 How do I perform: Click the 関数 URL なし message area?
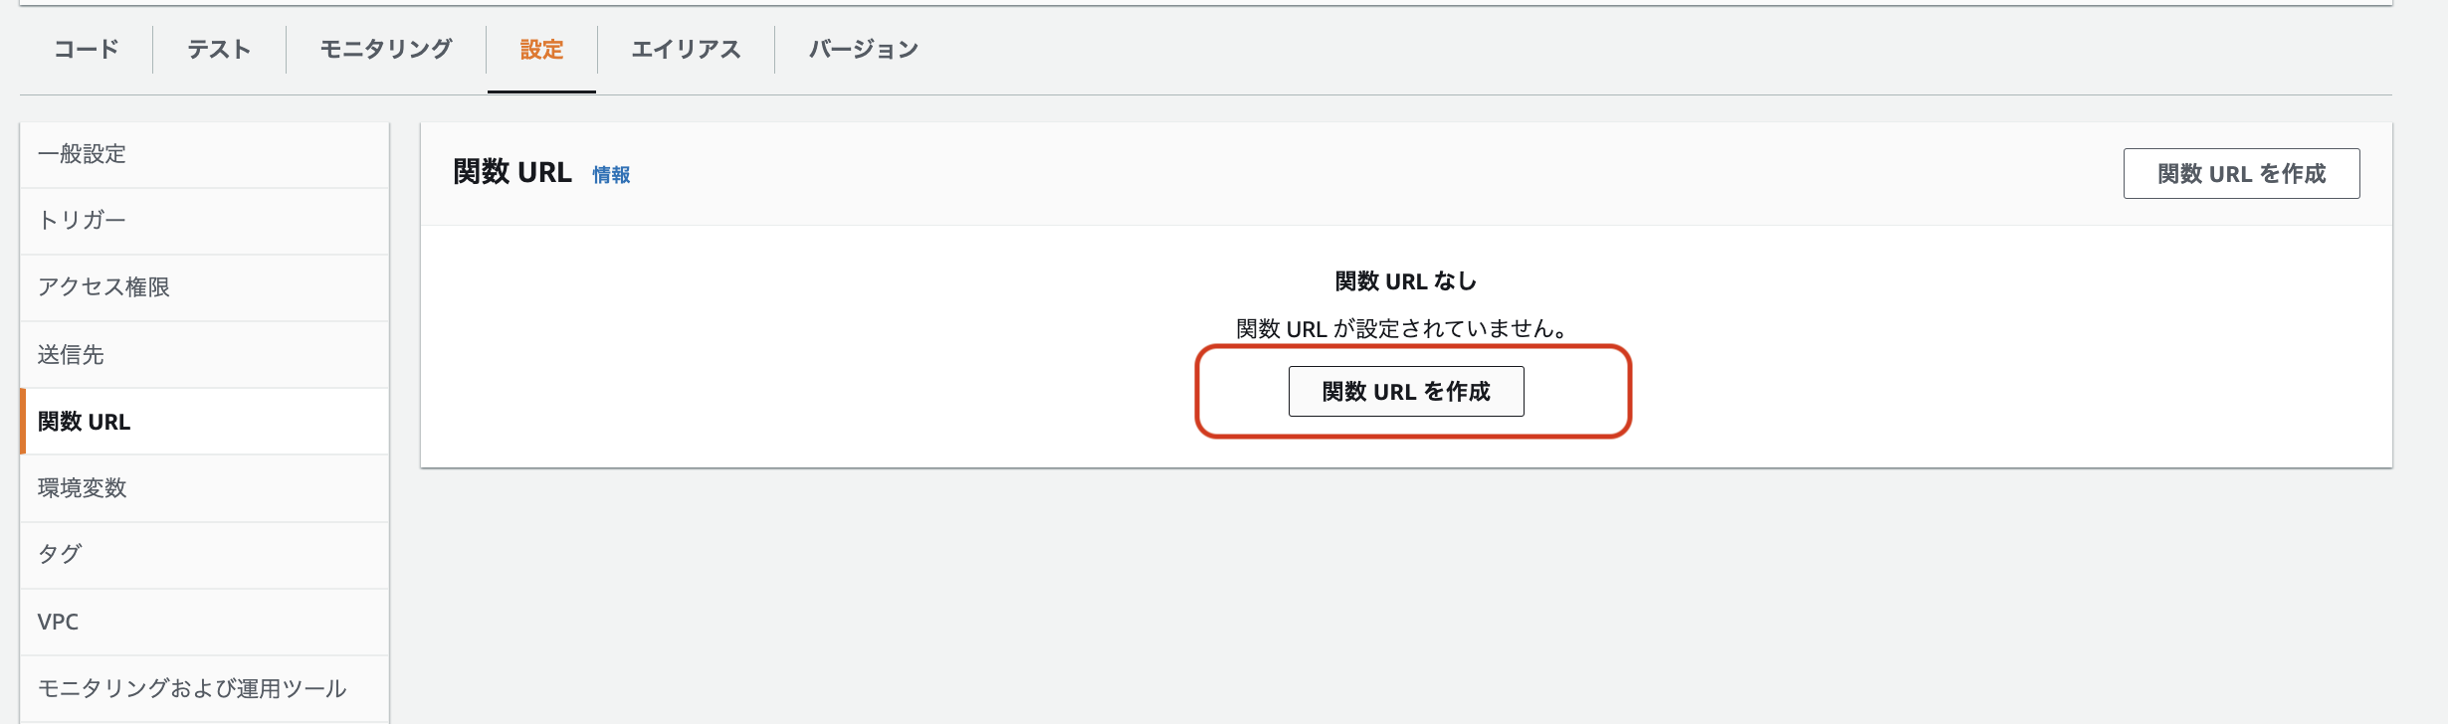coord(1404,281)
